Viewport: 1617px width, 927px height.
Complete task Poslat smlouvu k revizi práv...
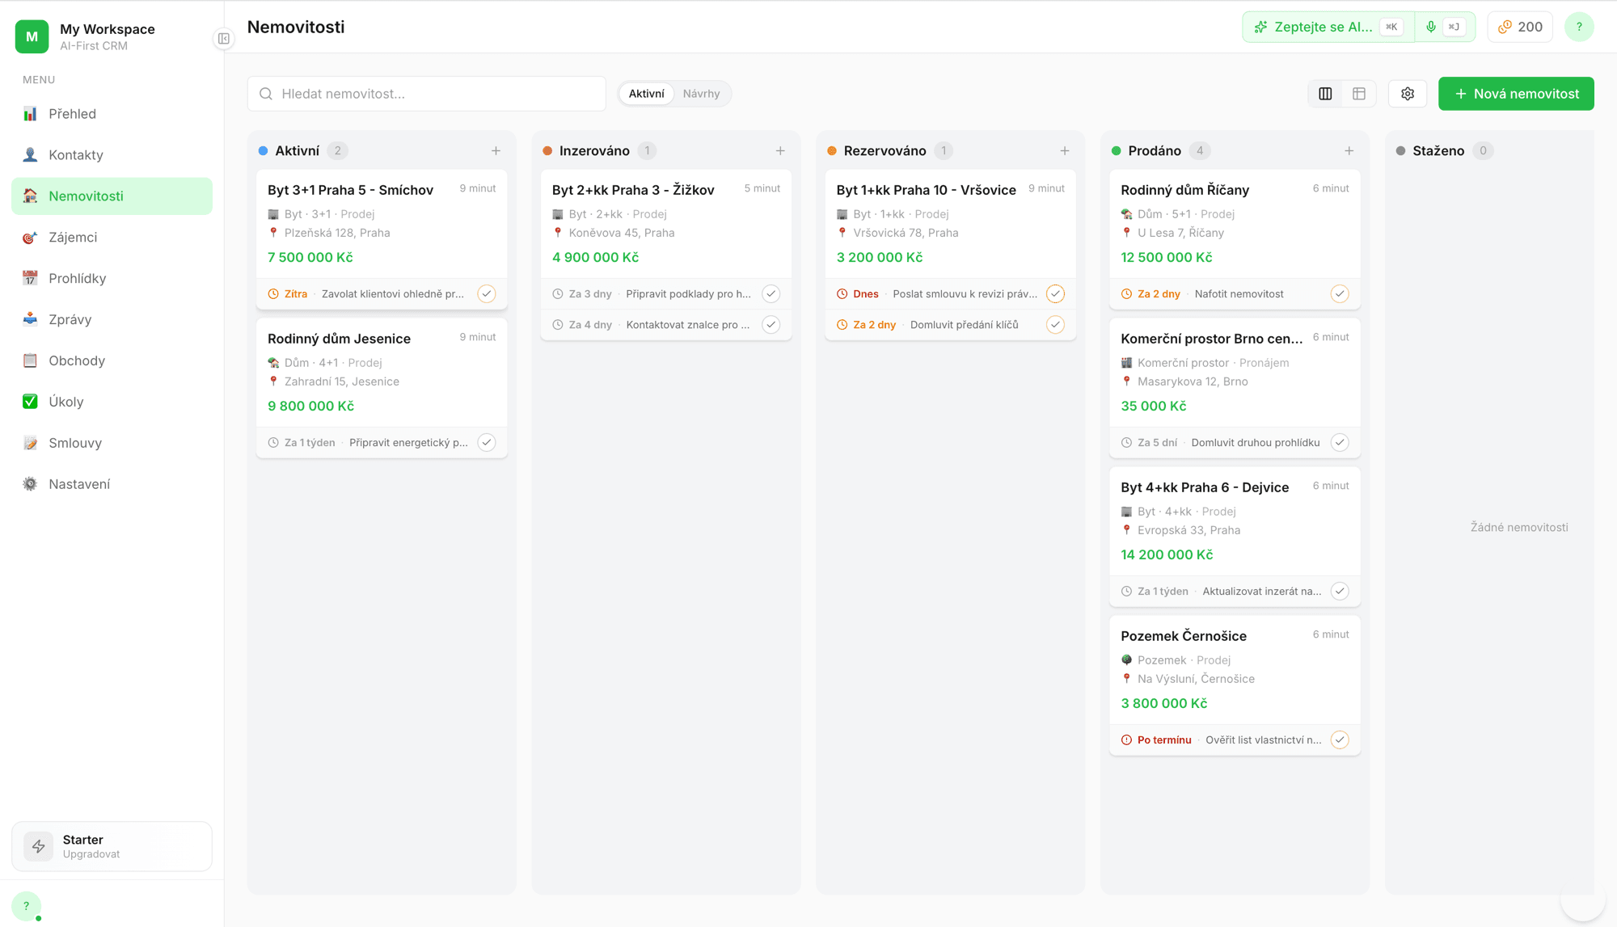tap(1056, 294)
